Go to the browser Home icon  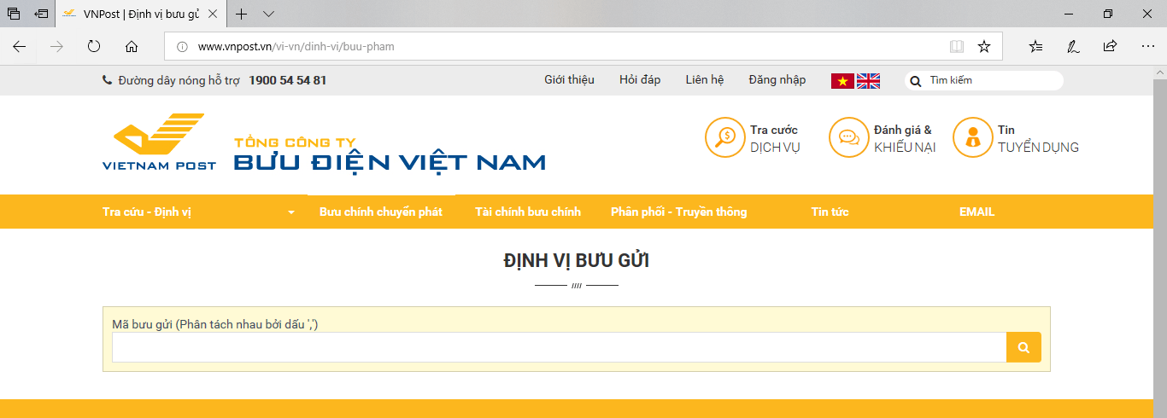(132, 46)
